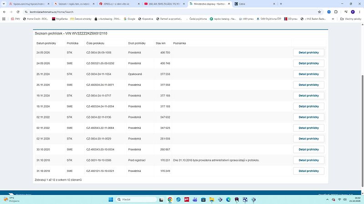Image resolution: width=364 pixels, height=204 pixels.
Task: Open Datové schránky bookmark
Action: 81,19
